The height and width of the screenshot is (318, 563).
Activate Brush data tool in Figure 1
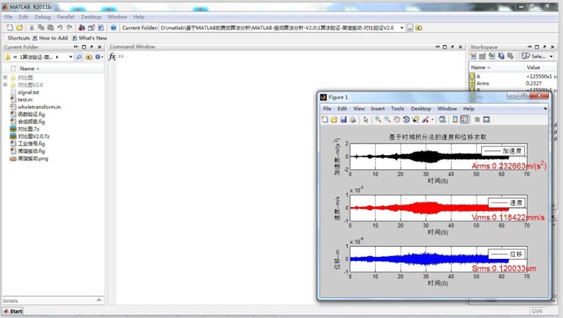click(425, 119)
